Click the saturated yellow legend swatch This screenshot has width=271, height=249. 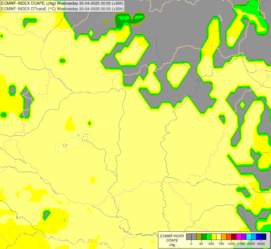pos(214,237)
